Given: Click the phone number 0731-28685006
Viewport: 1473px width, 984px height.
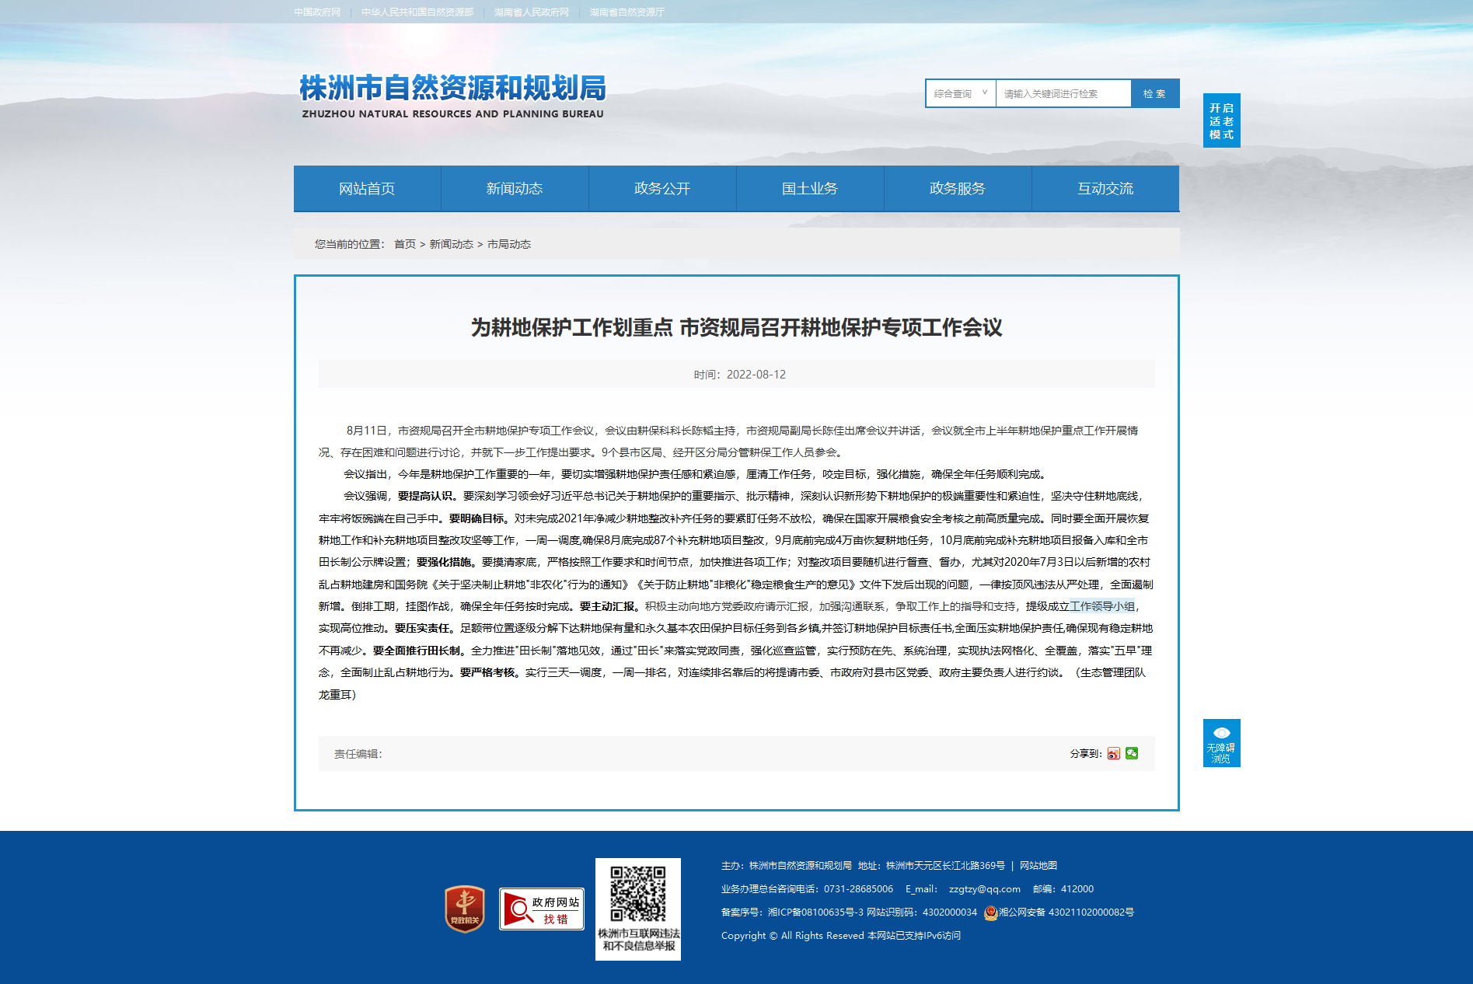Looking at the screenshot, I should click(x=859, y=889).
